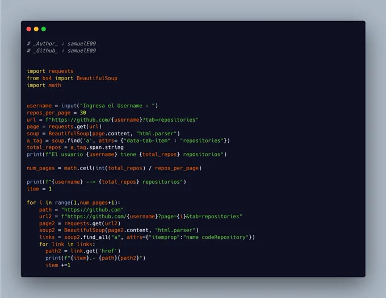This screenshot has height=298, width=386.
Task: Click the 'import requests' line
Action: [50, 71]
